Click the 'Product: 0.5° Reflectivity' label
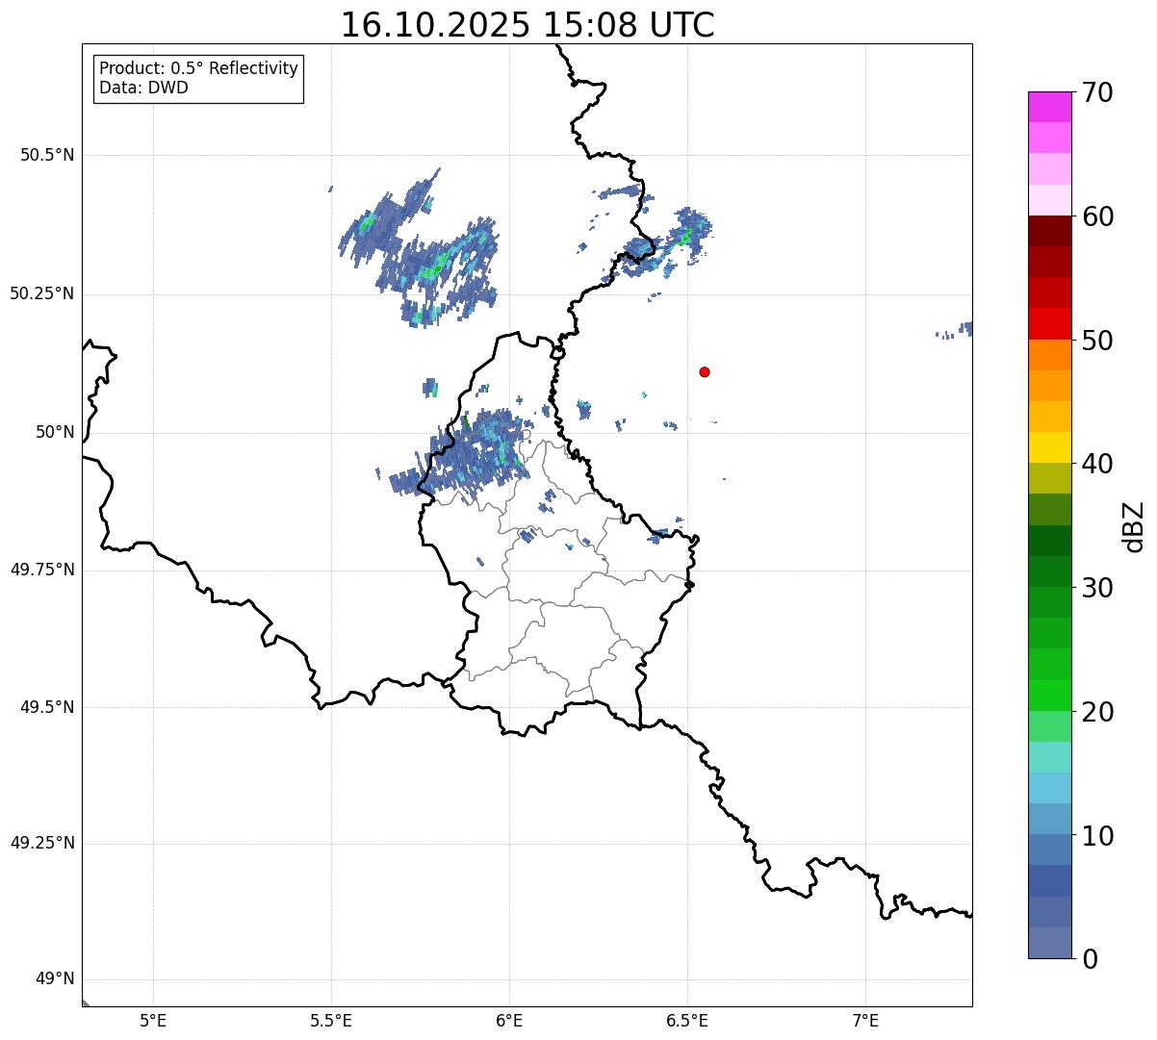The image size is (1157, 1040). tap(199, 69)
